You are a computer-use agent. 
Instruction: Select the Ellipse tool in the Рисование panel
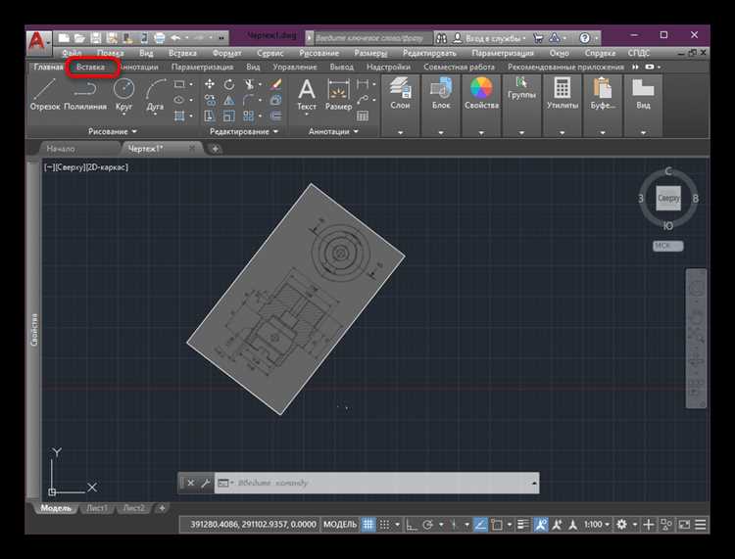179,100
